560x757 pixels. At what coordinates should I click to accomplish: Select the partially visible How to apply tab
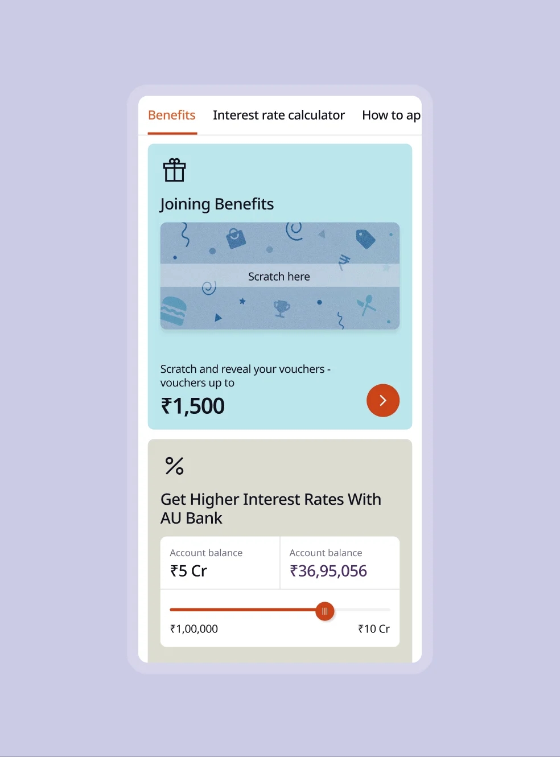click(x=391, y=116)
